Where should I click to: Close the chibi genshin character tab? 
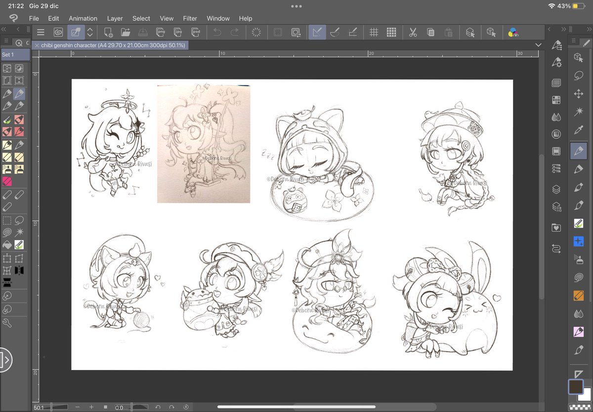[x=37, y=45]
